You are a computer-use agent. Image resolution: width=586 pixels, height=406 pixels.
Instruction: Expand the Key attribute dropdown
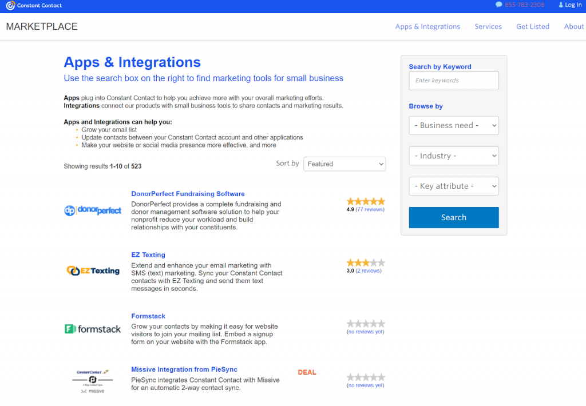click(454, 186)
